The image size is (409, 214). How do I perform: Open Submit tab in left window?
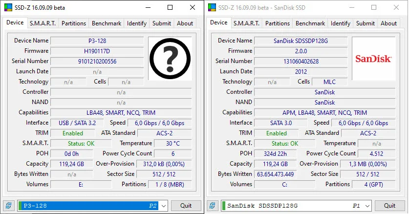[x=162, y=23]
